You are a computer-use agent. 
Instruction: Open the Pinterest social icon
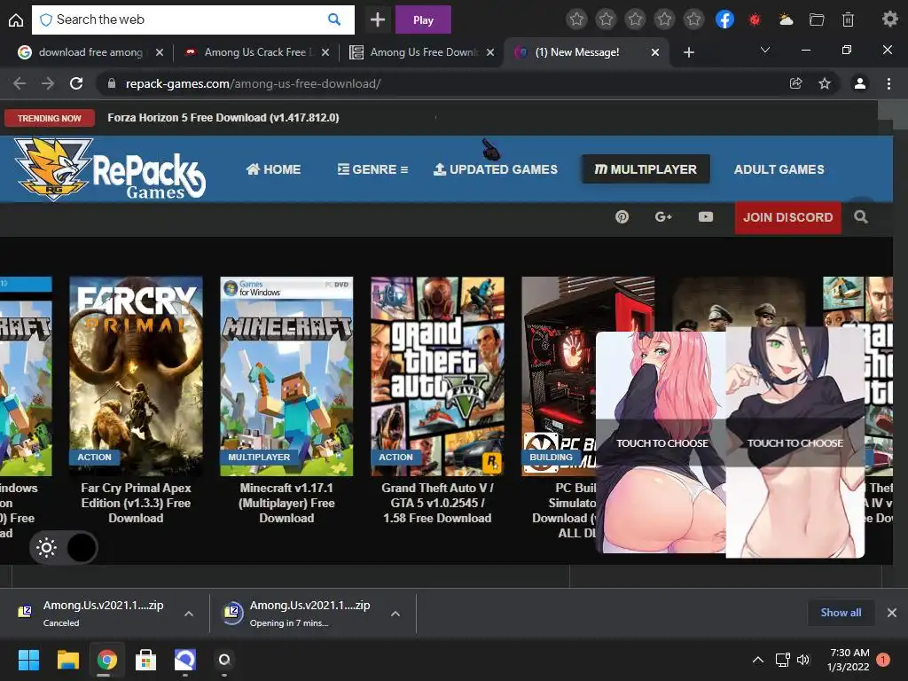pyautogui.click(x=622, y=217)
